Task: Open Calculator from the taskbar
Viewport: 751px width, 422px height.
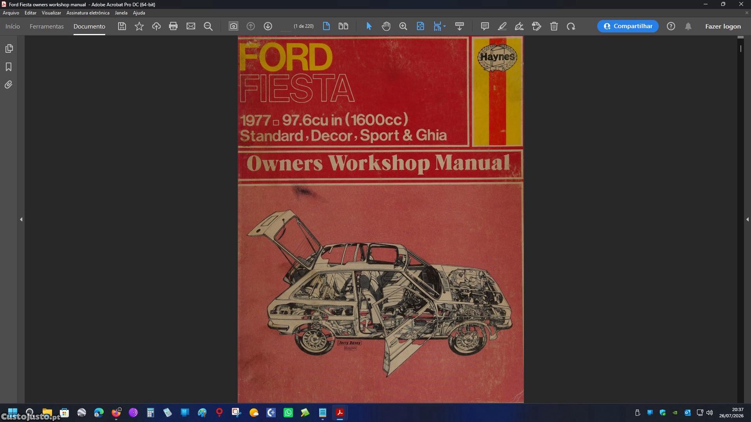Action: click(150, 412)
